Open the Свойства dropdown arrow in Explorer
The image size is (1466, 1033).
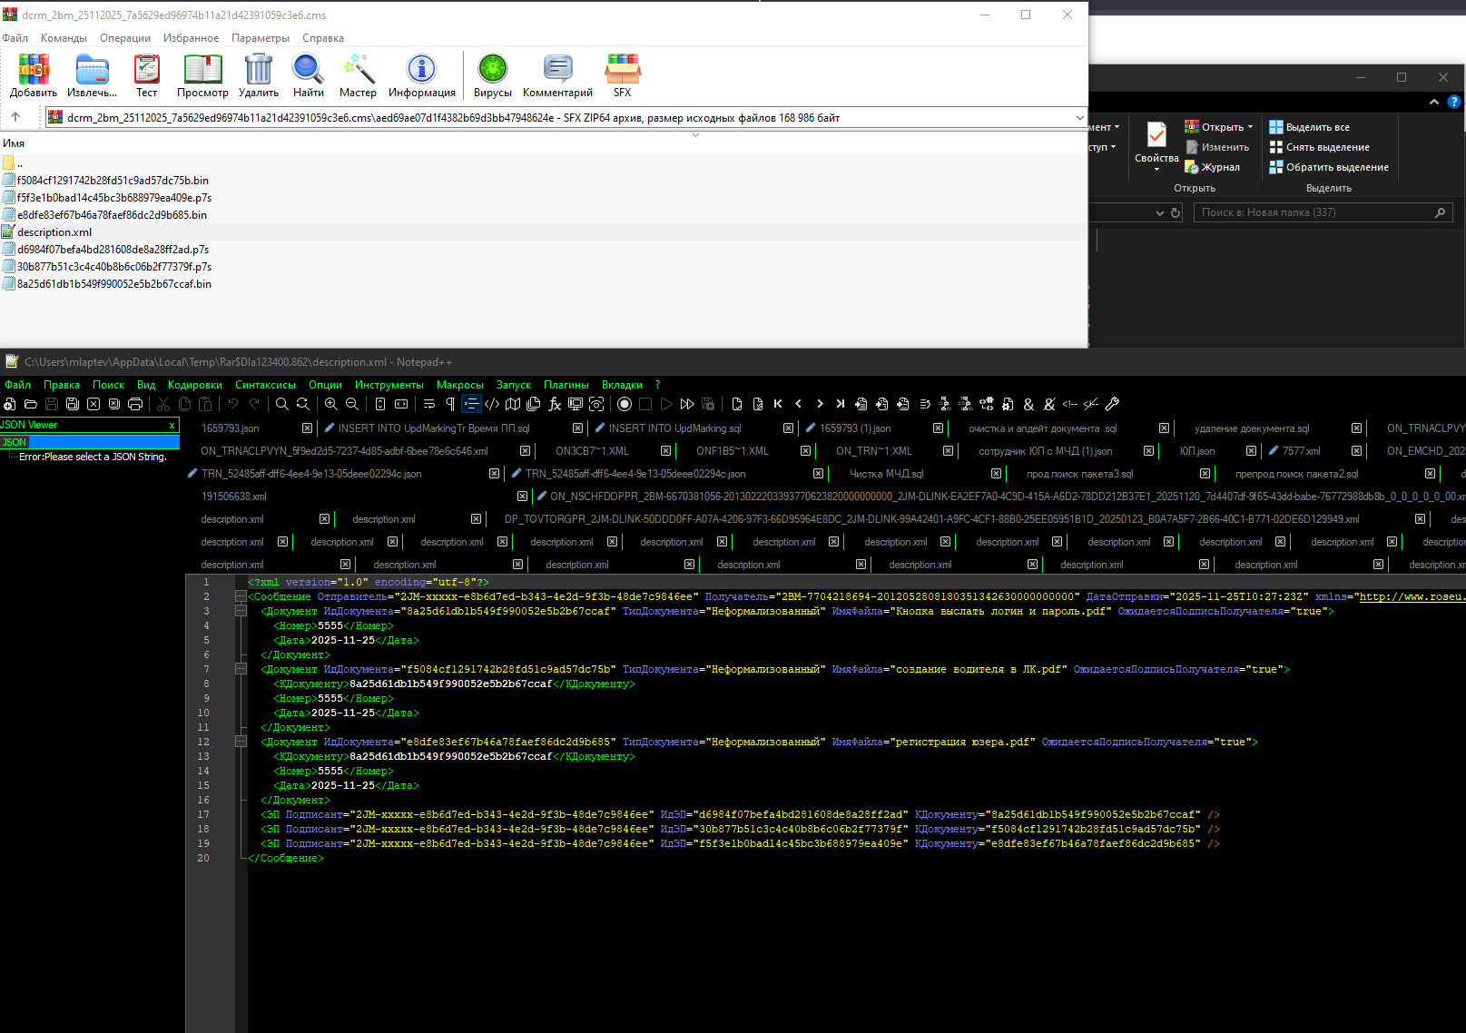[1156, 170]
